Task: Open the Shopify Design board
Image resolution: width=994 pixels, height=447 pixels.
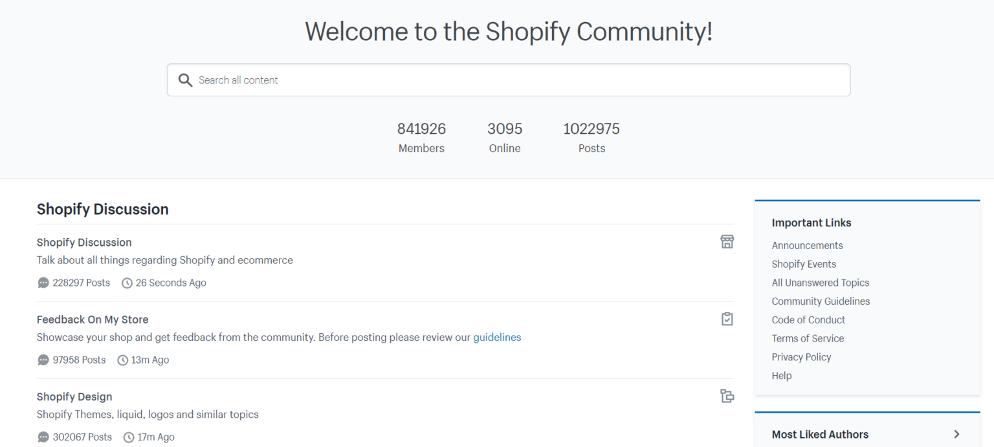Action: point(74,397)
